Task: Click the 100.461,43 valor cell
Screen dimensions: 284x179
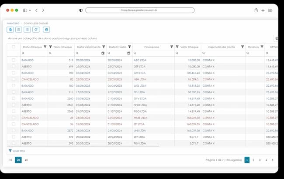Action: coord(187,73)
